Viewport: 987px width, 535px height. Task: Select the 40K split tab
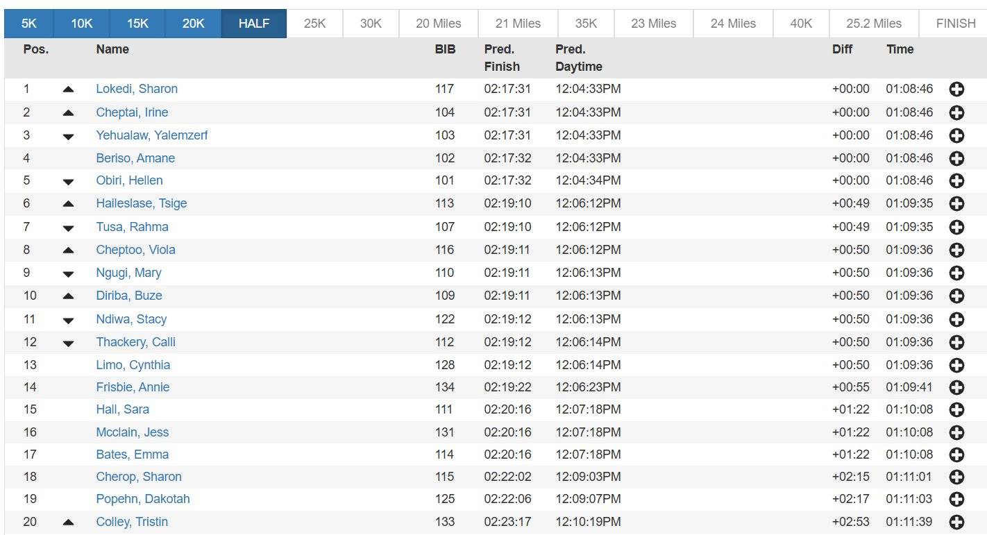click(x=801, y=24)
